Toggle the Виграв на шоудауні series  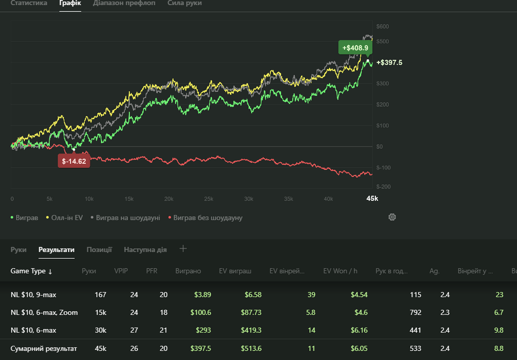coord(125,218)
